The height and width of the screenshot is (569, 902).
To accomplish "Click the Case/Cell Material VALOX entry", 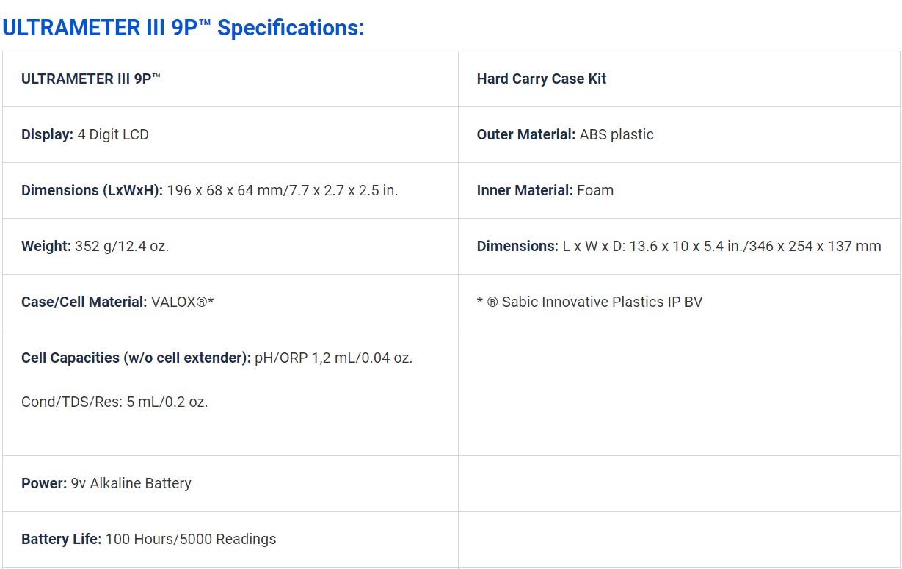I will pyautogui.click(x=117, y=302).
